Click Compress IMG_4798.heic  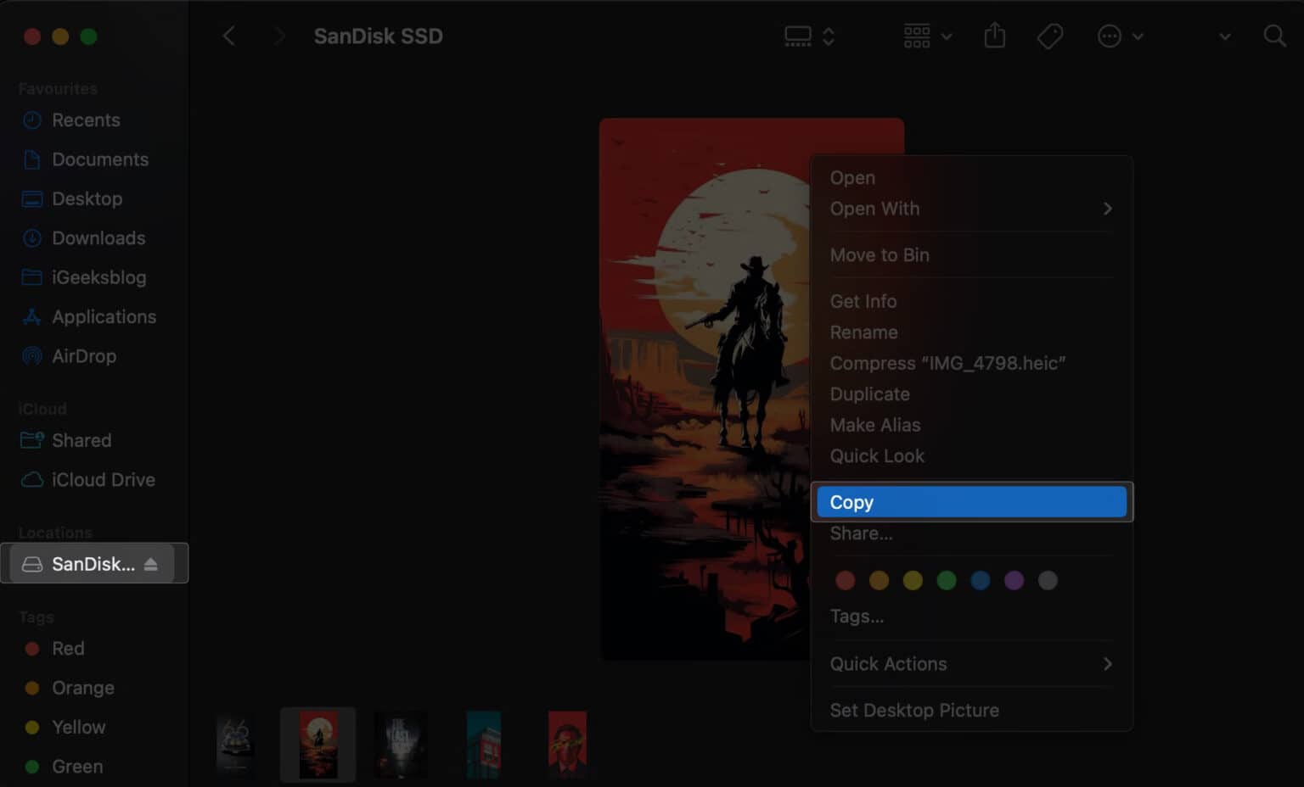[947, 363]
